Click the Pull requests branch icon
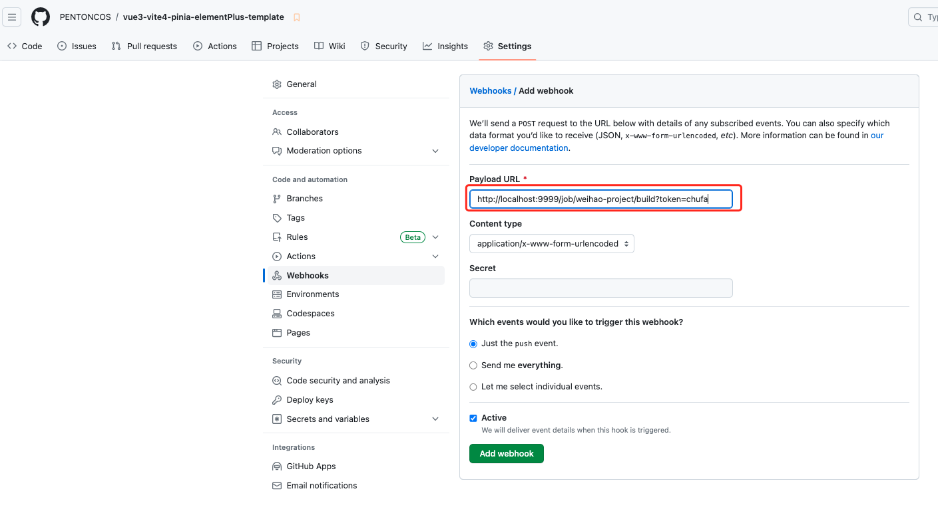Screen dimensions: 938x513 coord(117,46)
